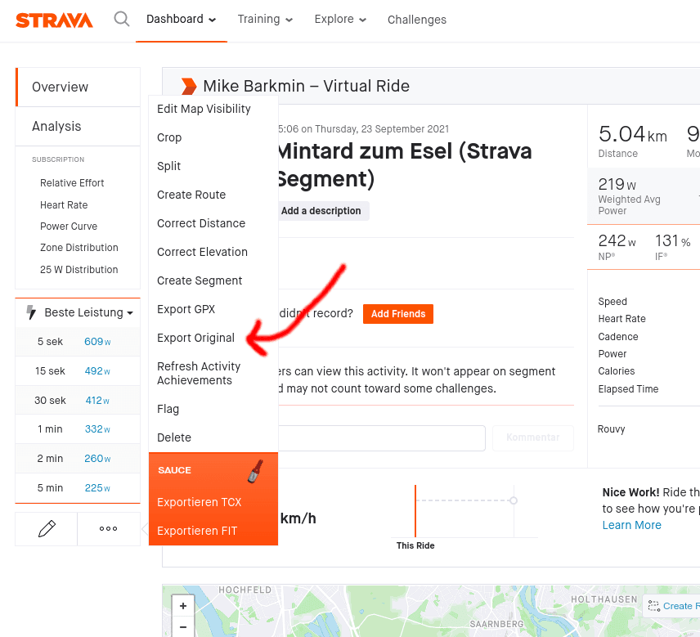Click the Cadence row label
Viewport: 700px width, 637px height.
(x=618, y=337)
